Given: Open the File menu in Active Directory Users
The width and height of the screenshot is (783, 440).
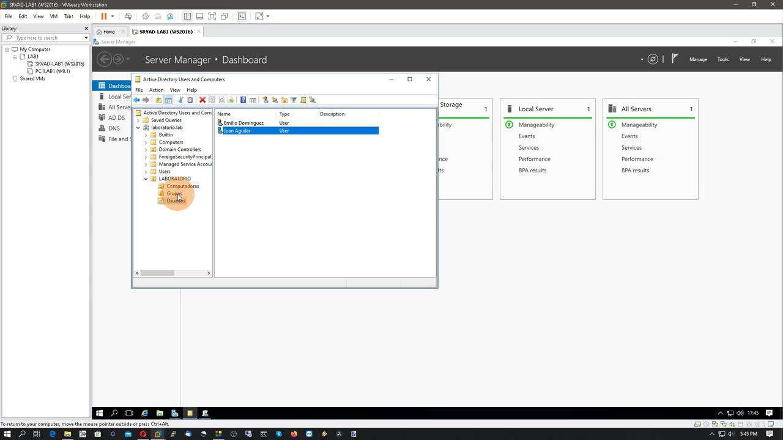Looking at the screenshot, I should click(139, 90).
